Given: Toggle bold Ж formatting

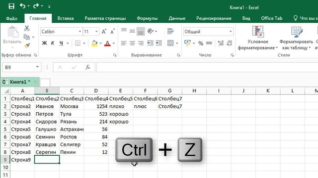Looking at the screenshot, I should pos(44,43).
